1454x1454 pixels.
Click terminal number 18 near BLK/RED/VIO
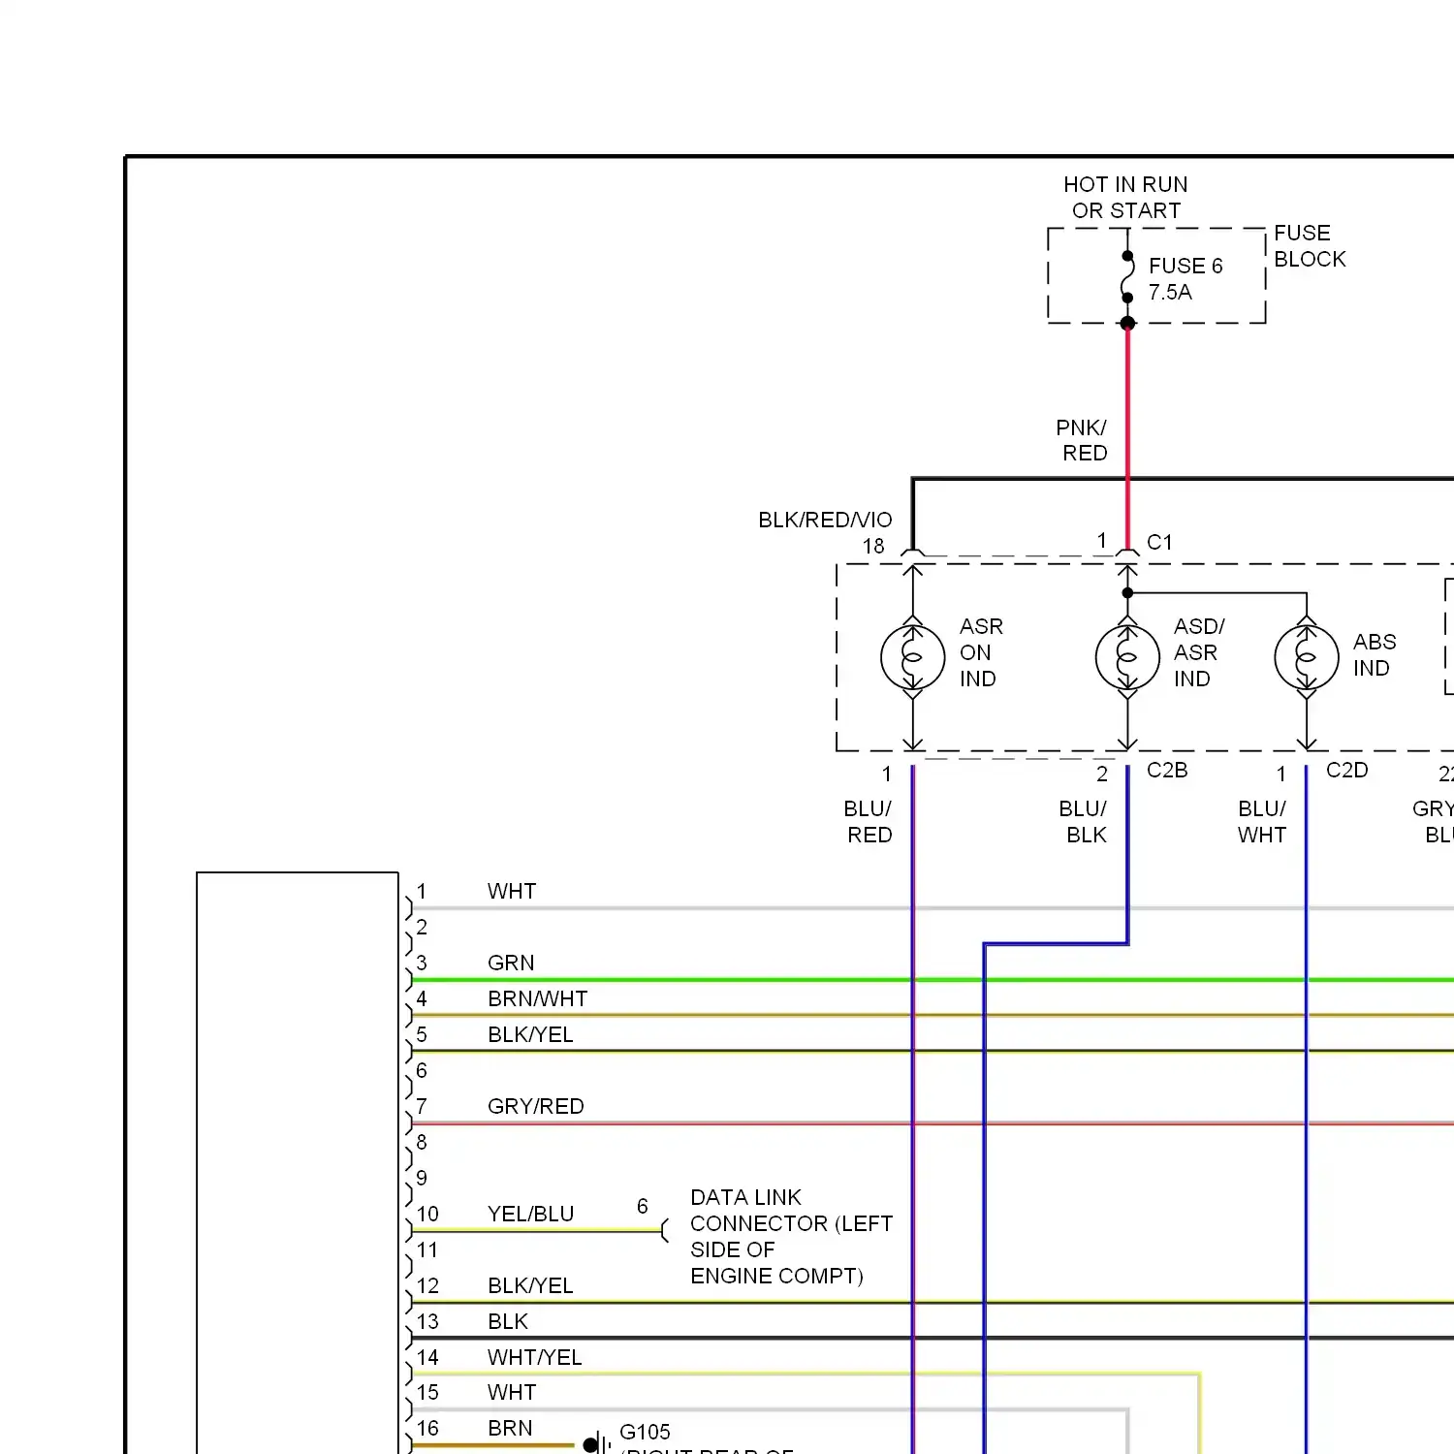click(x=873, y=547)
